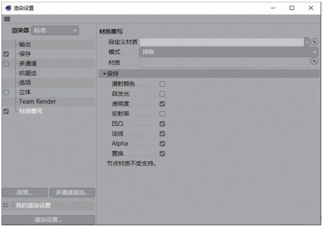Select the 我的渲染设置 preset entry
322x226 pixels.
pos(33,205)
